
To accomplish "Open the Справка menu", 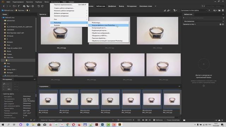I will 71,2.
